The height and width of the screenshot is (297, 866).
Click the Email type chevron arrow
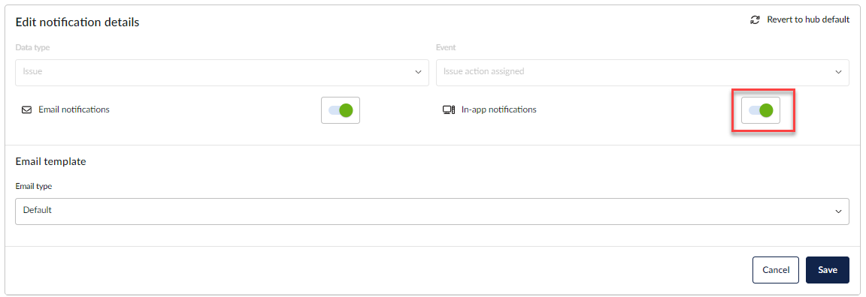tap(838, 211)
